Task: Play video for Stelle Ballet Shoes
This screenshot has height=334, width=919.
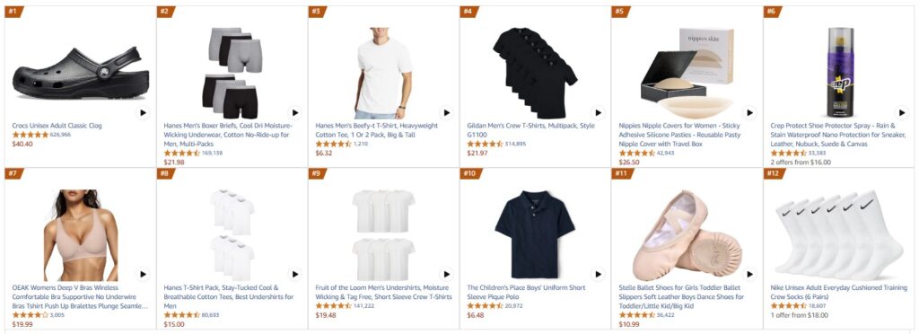Action: click(x=749, y=274)
